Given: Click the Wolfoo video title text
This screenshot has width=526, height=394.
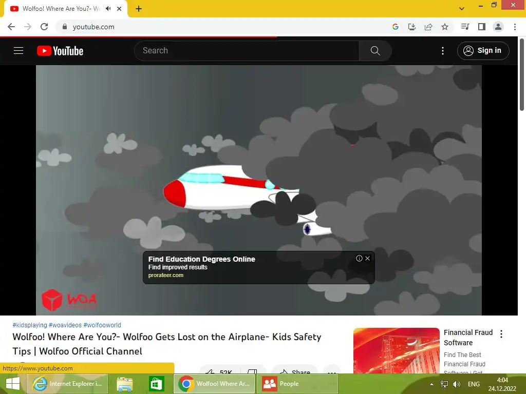Looking at the screenshot, I should (x=167, y=344).
